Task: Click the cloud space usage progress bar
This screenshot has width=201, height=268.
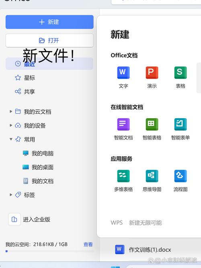Action: click(49, 251)
